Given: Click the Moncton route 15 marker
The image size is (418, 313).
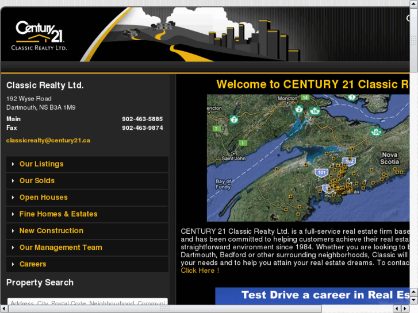Looking at the screenshot, I should (x=305, y=98).
